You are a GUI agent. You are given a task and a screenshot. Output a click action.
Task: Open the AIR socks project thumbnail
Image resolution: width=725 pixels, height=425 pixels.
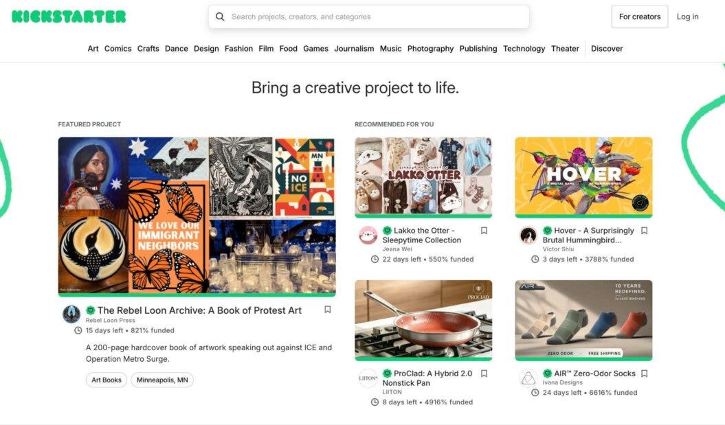[x=583, y=319]
